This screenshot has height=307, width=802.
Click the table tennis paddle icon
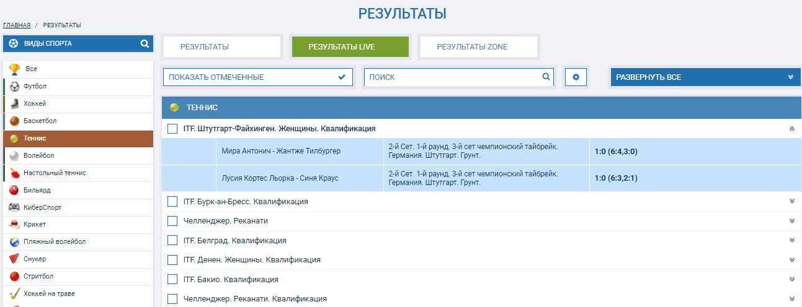tap(14, 173)
